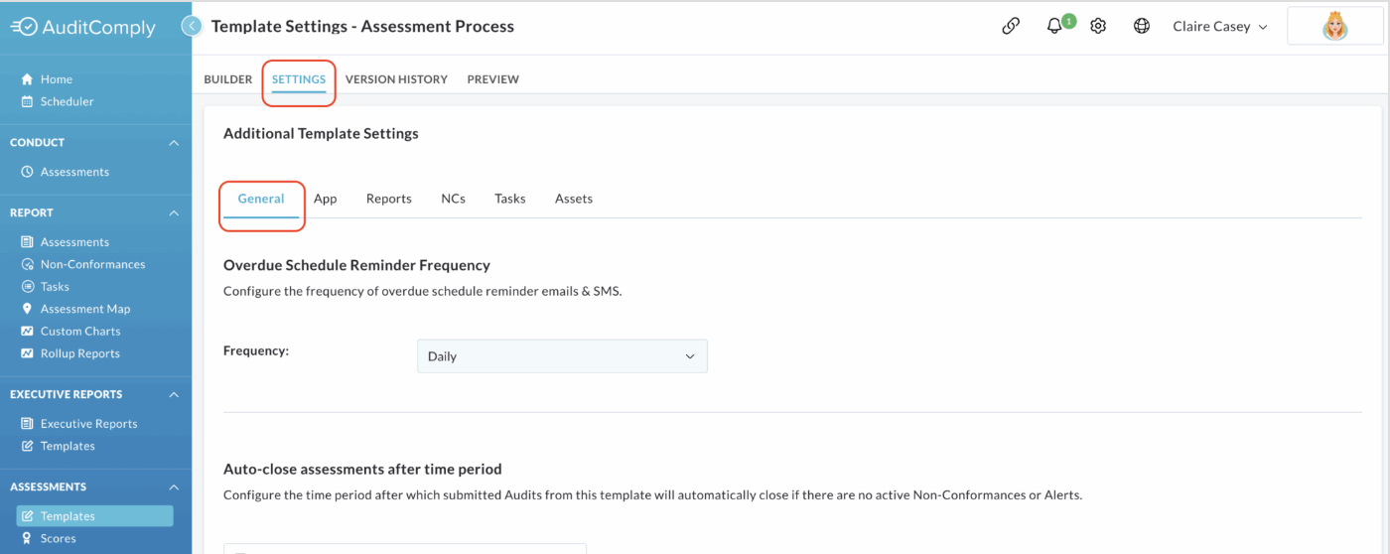Open the settings gear icon

tap(1098, 27)
